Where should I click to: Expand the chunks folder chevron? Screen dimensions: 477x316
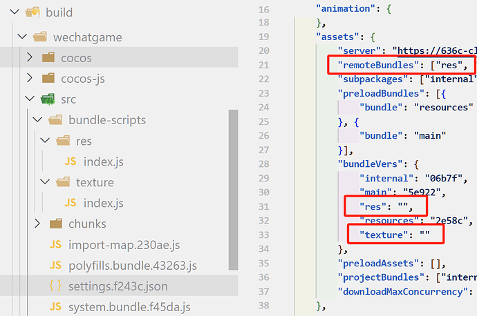point(37,224)
